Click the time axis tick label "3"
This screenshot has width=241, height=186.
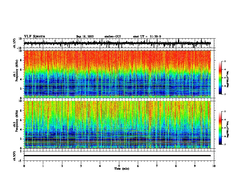81,166
